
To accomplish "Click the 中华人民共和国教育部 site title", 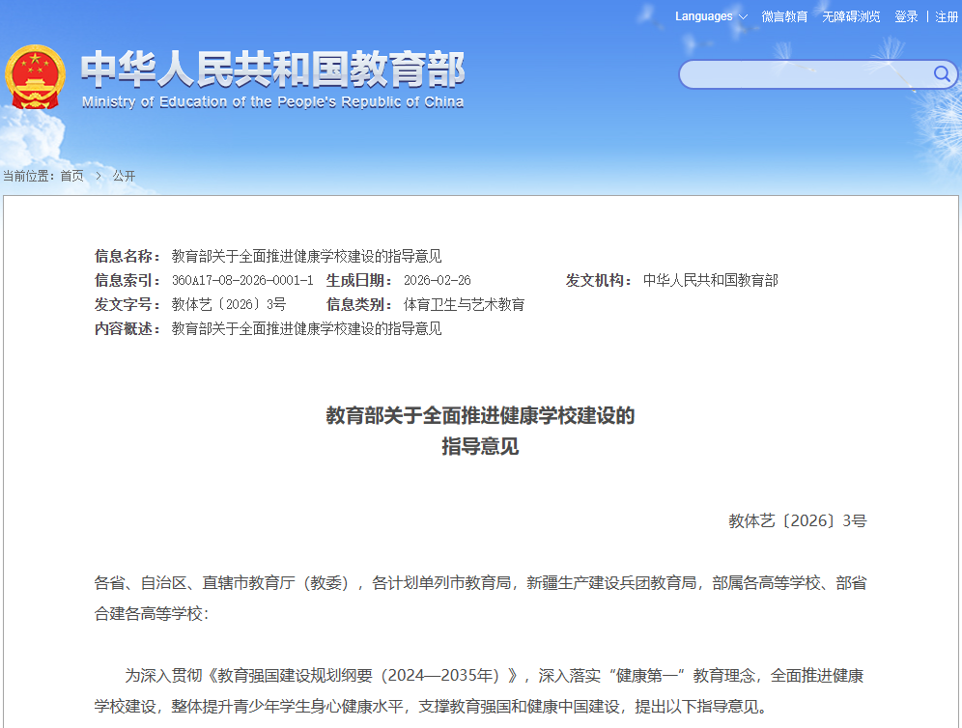I will point(272,68).
